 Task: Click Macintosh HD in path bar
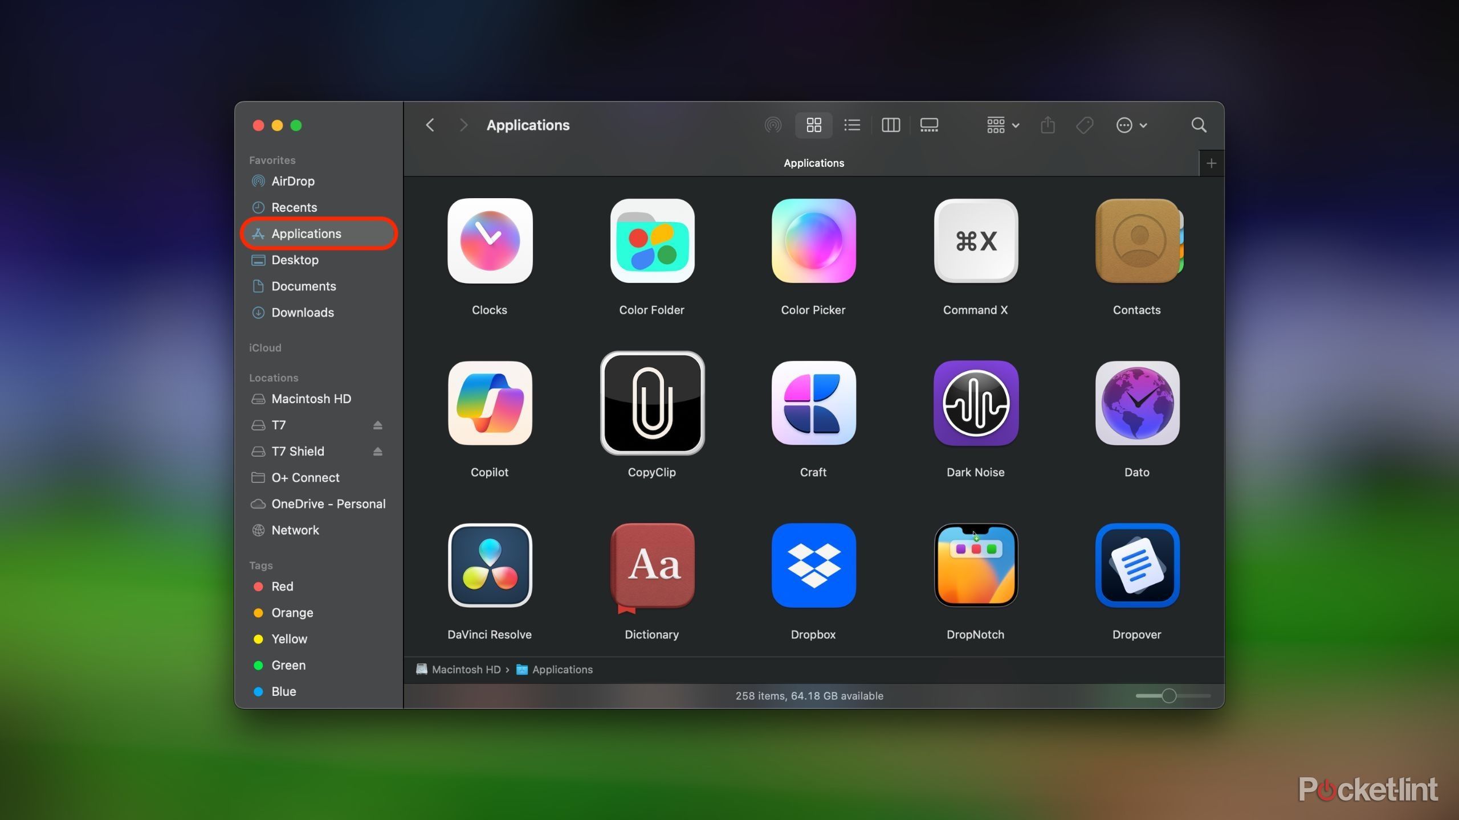(x=465, y=670)
